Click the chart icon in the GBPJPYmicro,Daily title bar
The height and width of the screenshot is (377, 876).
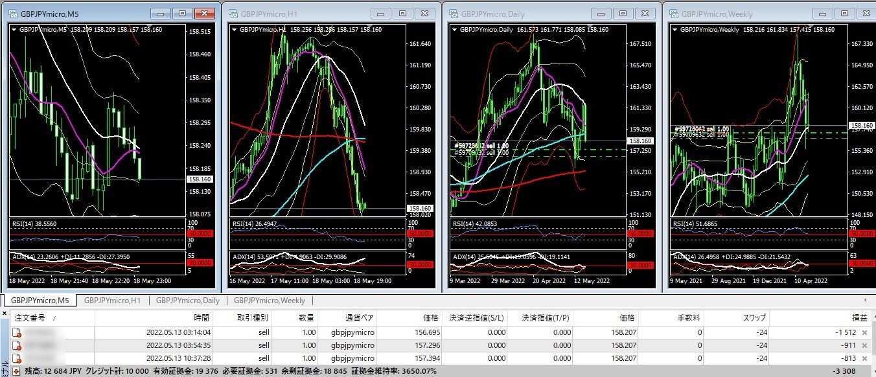(x=453, y=14)
